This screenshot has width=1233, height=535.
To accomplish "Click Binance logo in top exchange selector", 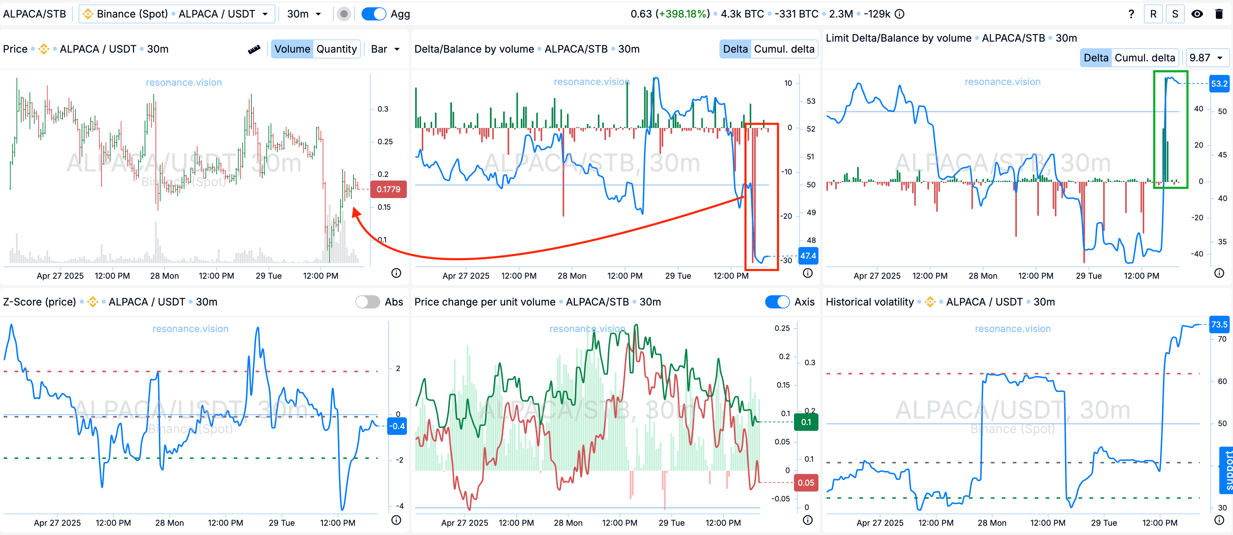I will click(x=88, y=14).
